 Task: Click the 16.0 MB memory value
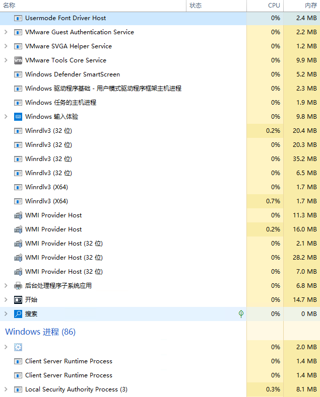click(305, 229)
